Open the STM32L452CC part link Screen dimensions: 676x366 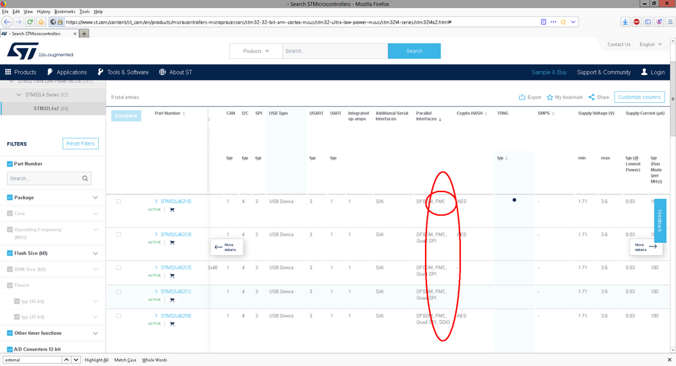(176, 292)
